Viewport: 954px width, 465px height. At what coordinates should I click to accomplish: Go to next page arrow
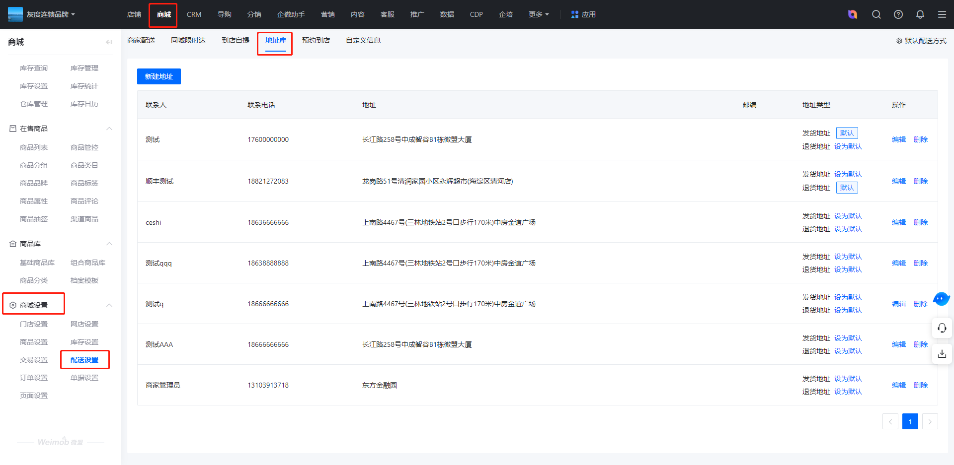(930, 421)
